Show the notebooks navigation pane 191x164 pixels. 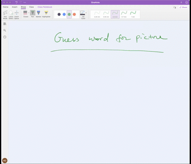pos(5,24)
